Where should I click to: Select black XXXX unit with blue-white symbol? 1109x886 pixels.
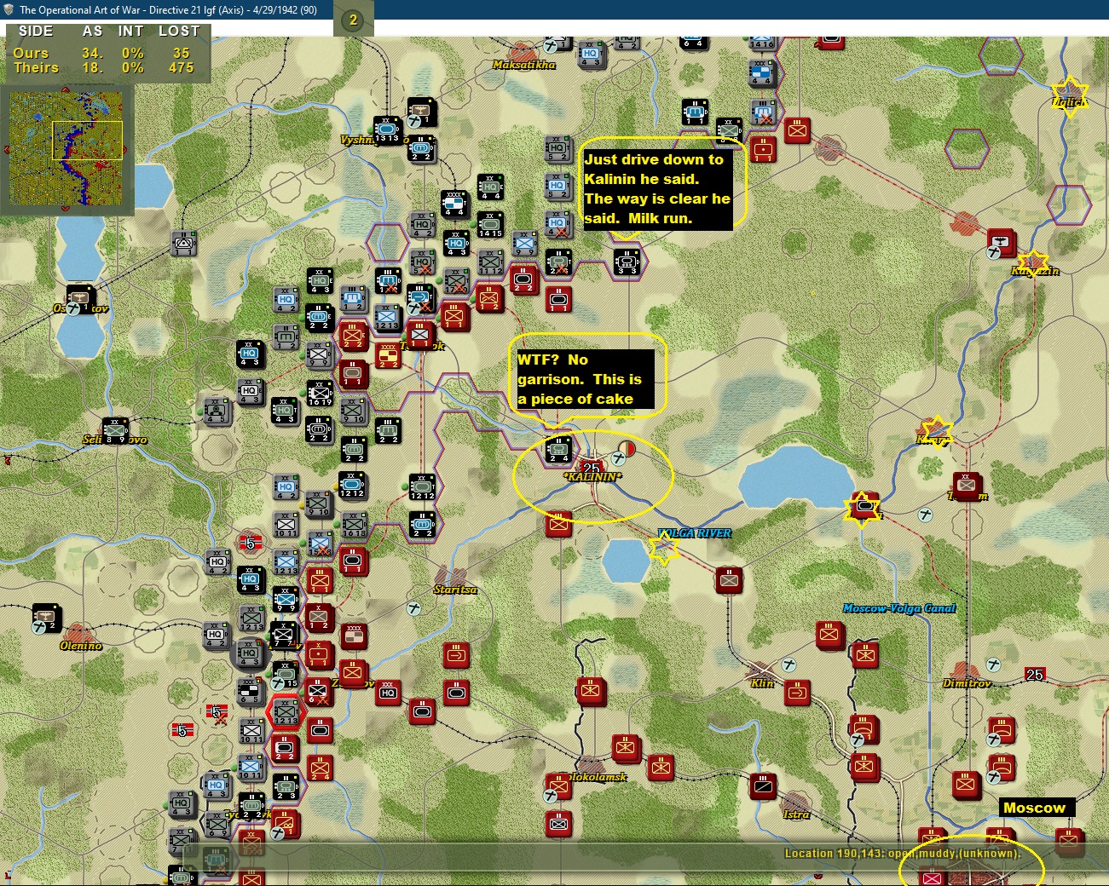tap(455, 204)
